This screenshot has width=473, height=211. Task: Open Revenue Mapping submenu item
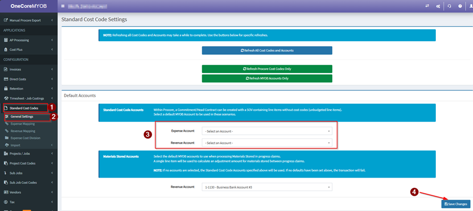(23, 131)
